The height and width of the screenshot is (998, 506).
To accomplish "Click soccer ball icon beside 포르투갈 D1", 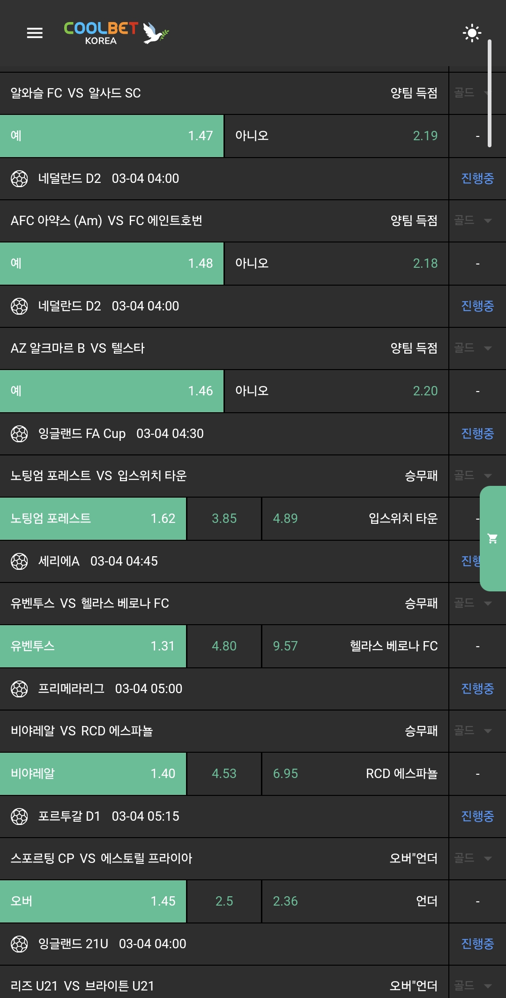I will pyautogui.click(x=19, y=817).
